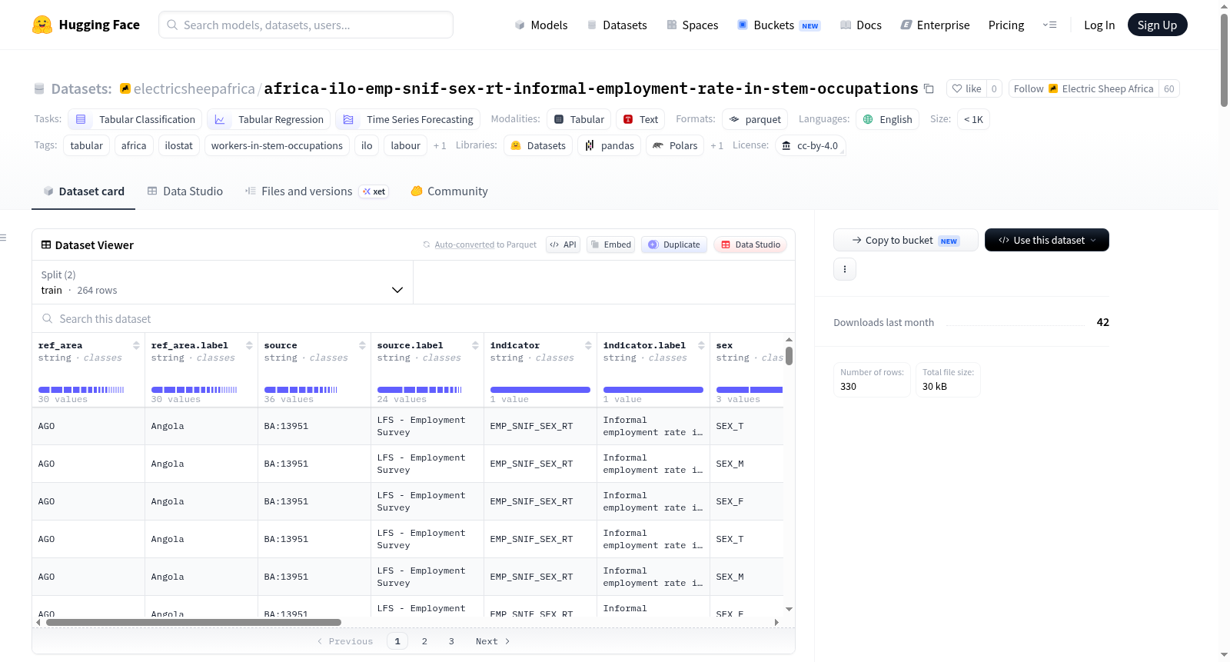Open the cc-by-4.0 license tag
This screenshot has width=1230, height=662.
tap(810, 145)
